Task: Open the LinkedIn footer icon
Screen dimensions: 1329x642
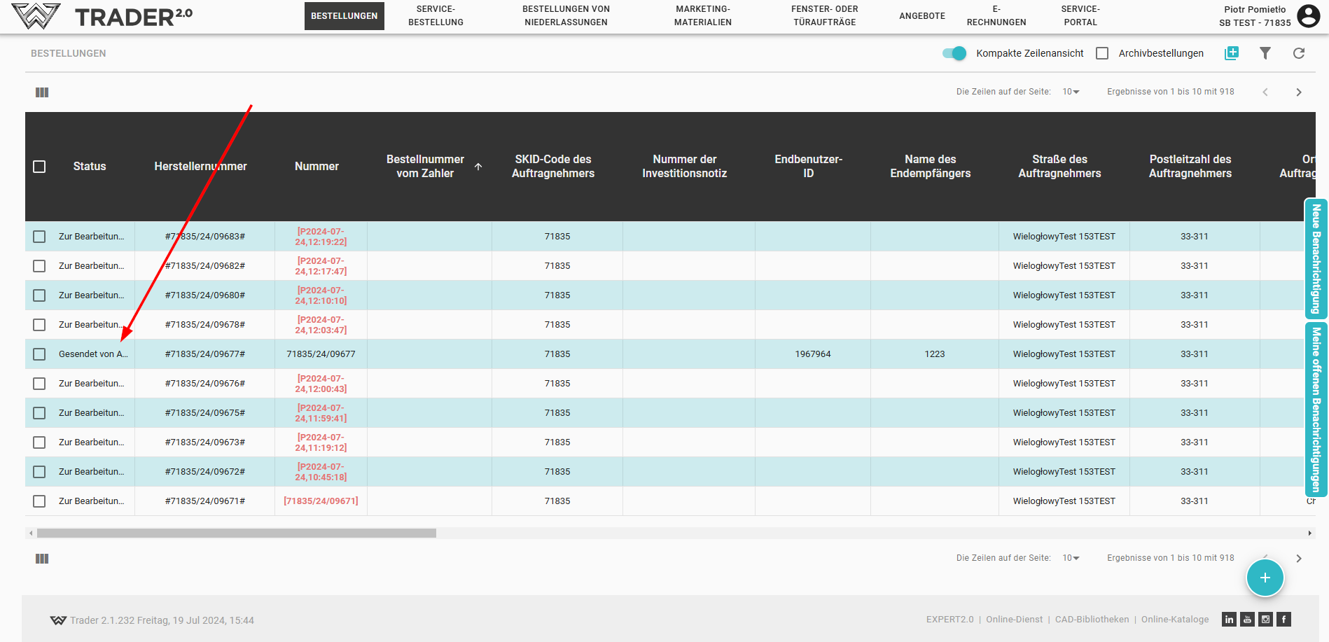Action: pos(1229,620)
